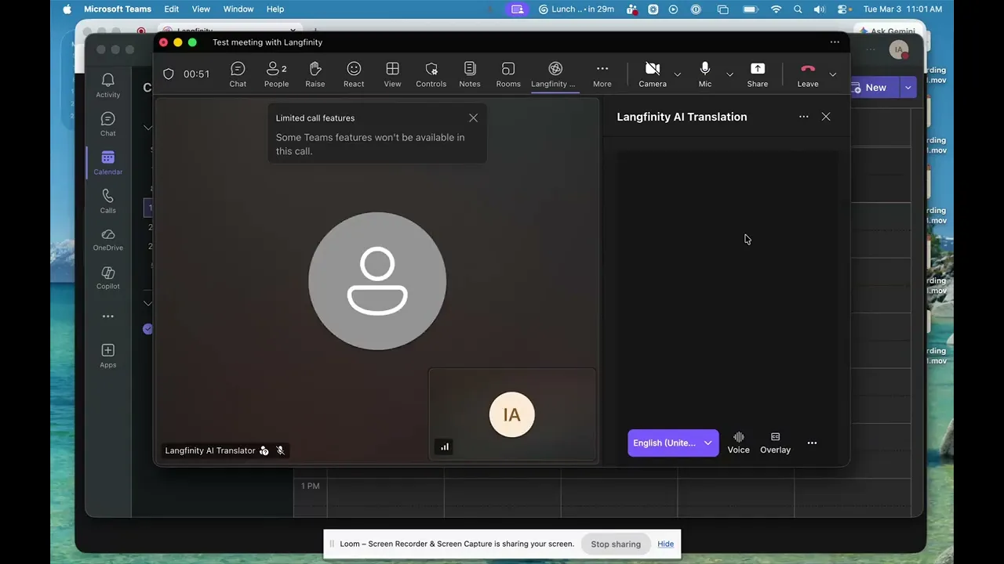1004x564 pixels.
Task: Open more options beside Overlay
Action: [x=812, y=443]
